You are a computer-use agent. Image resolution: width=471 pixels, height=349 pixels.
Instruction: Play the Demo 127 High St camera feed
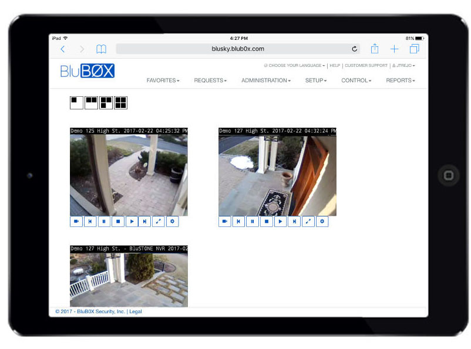pos(281,221)
